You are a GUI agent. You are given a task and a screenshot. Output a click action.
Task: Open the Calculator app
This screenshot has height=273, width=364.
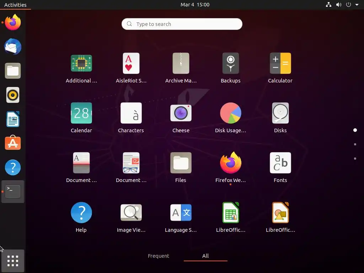click(280, 63)
